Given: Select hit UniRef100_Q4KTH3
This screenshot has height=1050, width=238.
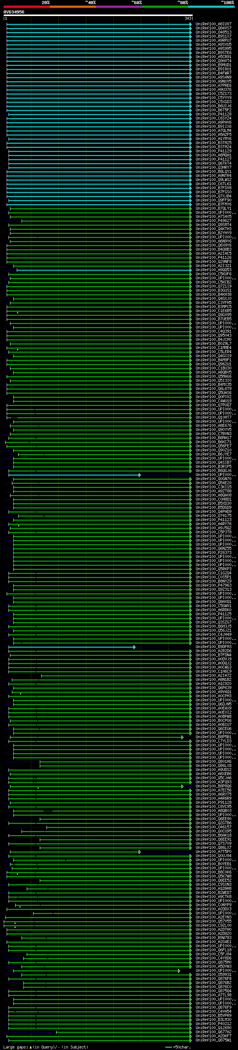Looking at the screenshot, I should pos(213,229).
